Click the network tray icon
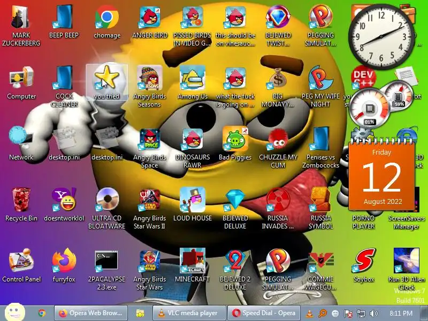428x321 pixels. [x=361, y=314]
